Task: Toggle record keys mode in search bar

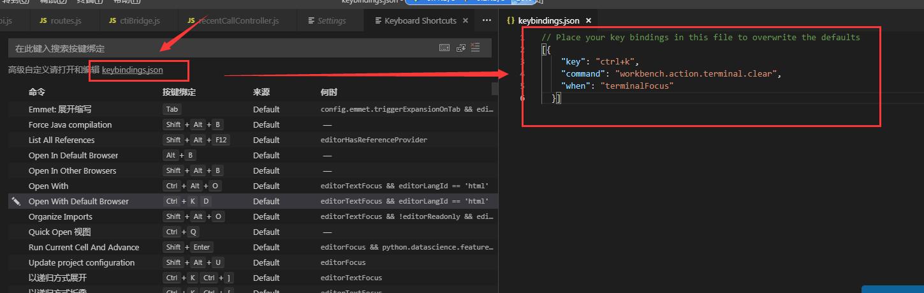Action: tap(444, 48)
